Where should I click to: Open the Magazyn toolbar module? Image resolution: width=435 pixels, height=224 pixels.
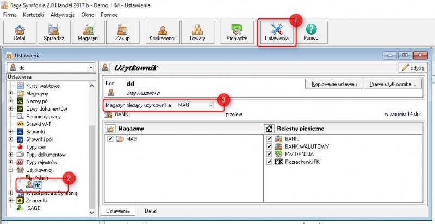[x=88, y=33]
